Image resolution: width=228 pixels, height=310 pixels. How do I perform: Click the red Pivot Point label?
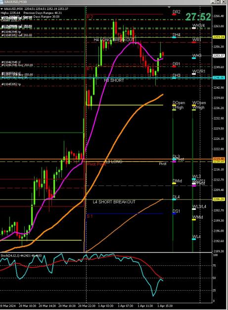(x=96, y=164)
